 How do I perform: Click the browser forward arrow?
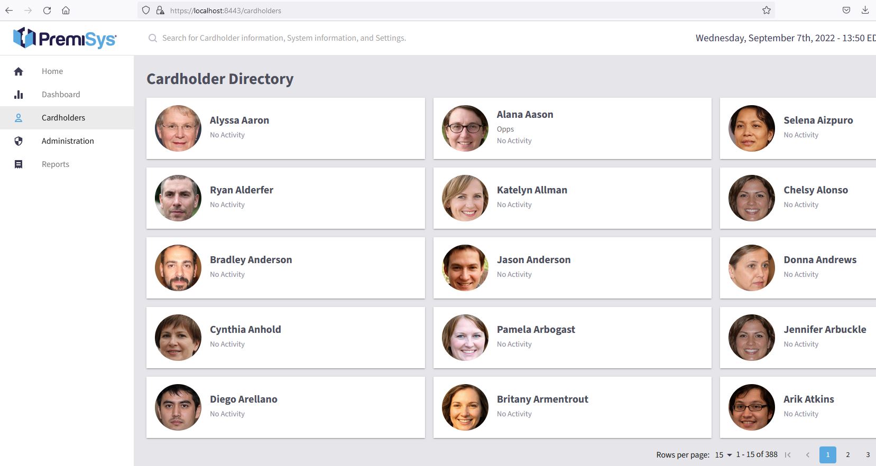click(x=28, y=10)
